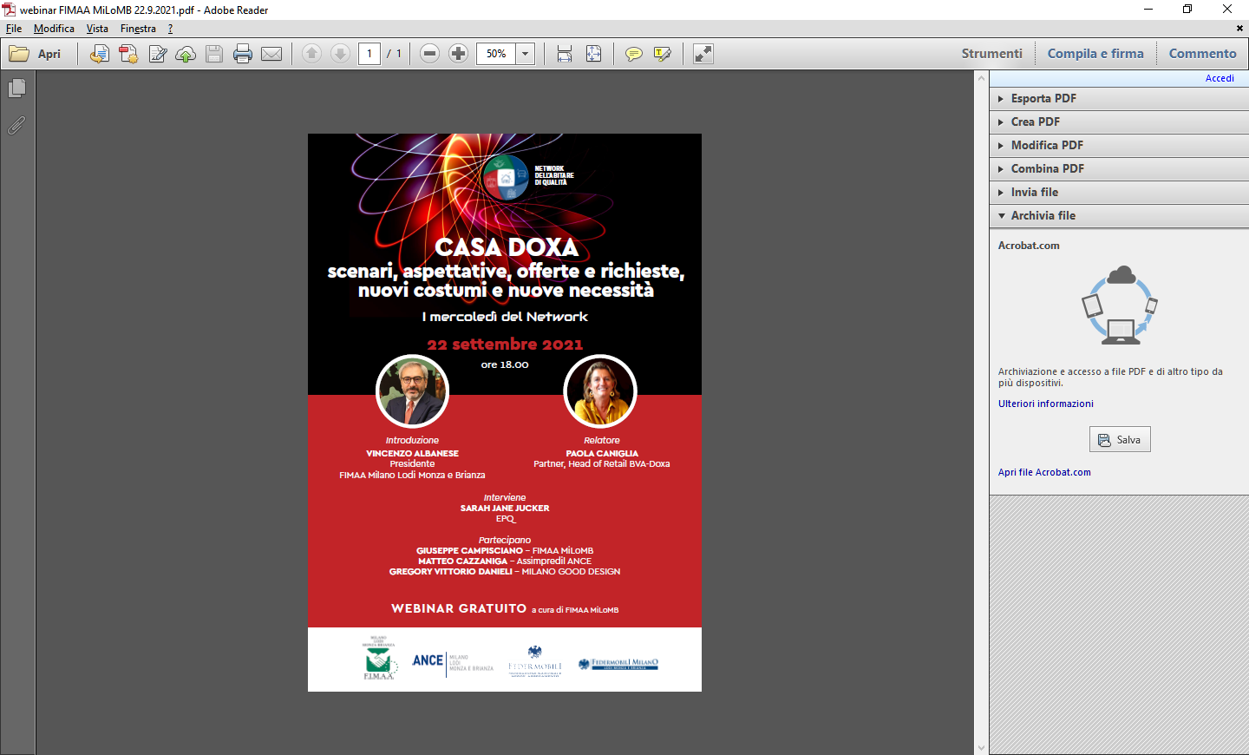This screenshot has height=755, width=1249.
Task: Open the Compila e firma pane
Action: tap(1095, 54)
